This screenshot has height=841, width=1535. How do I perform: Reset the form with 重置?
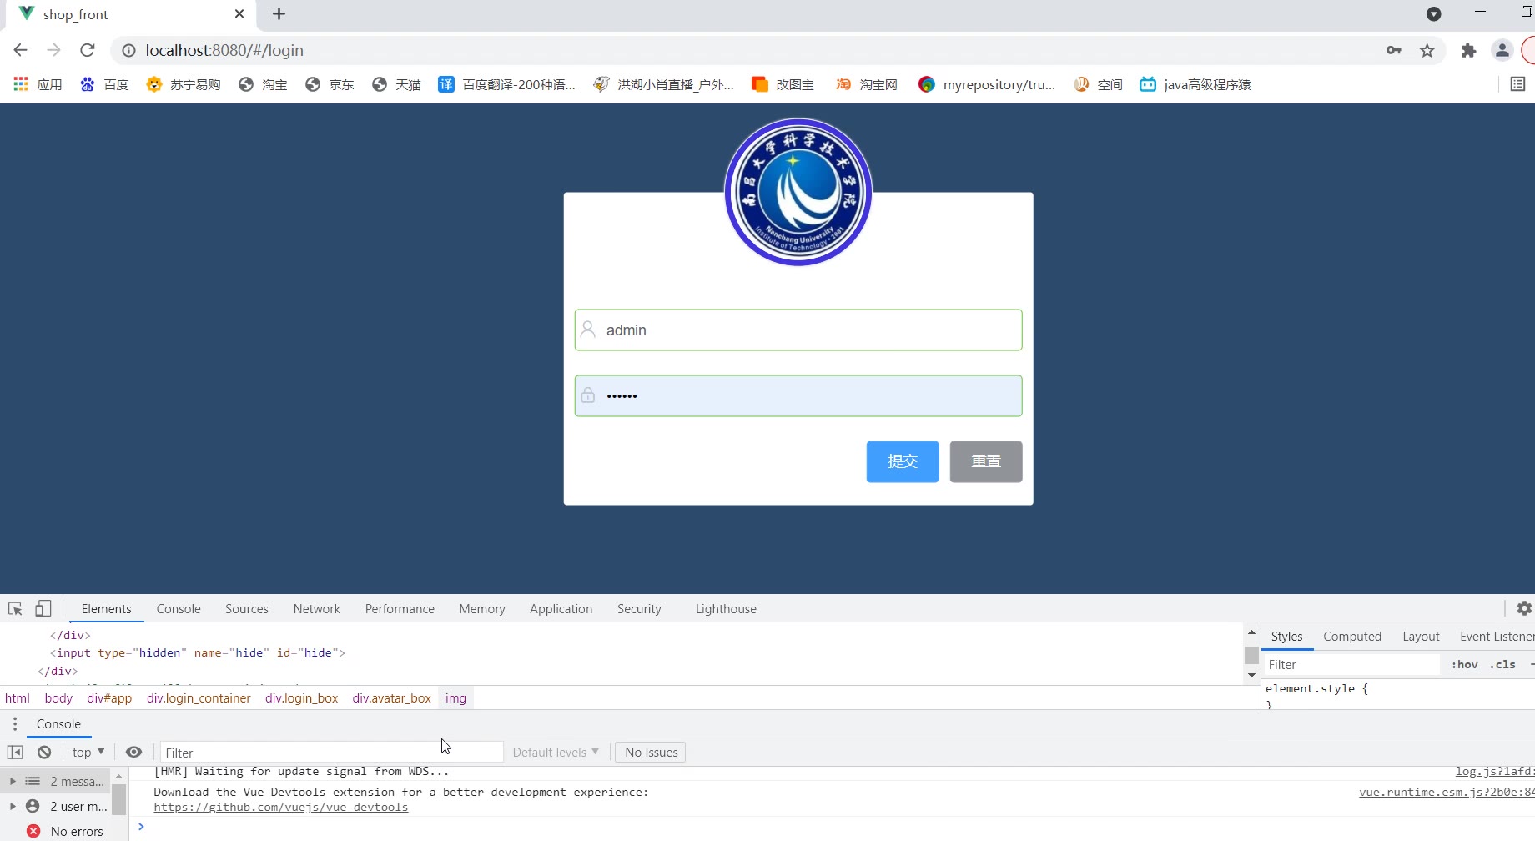[x=986, y=461]
